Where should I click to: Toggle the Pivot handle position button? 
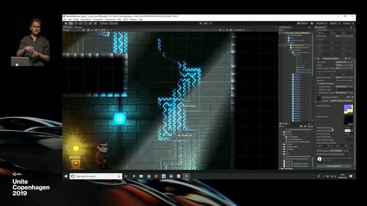tap(104, 23)
